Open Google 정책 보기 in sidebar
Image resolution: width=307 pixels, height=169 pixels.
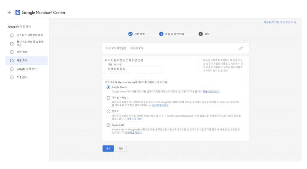(27, 69)
